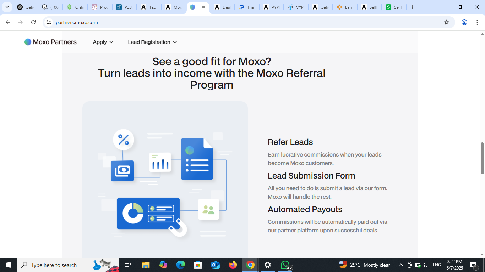
Task: Open a new browser tab
Action: pyautogui.click(x=412, y=7)
